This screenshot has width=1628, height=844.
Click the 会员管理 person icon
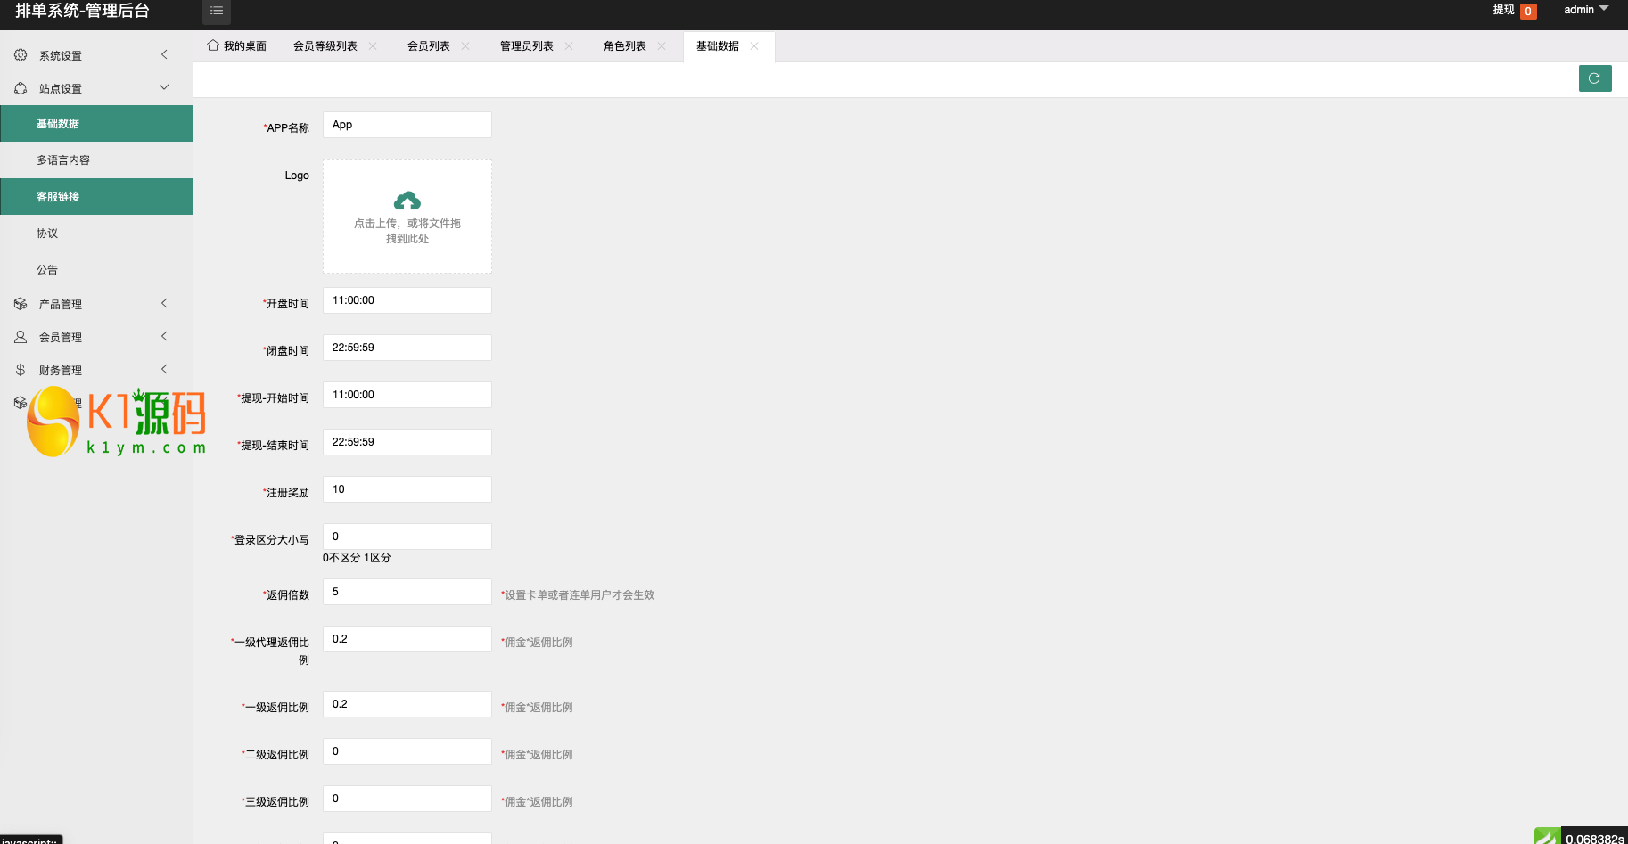pos(21,337)
